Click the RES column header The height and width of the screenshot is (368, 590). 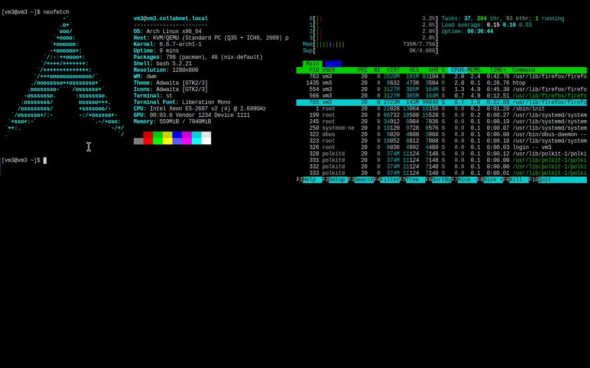414,70
